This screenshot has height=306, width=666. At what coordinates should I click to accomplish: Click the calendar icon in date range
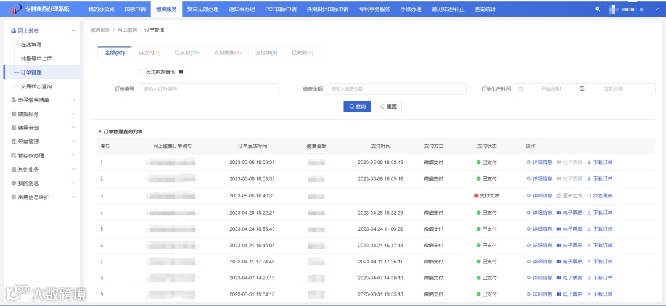coord(520,89)
